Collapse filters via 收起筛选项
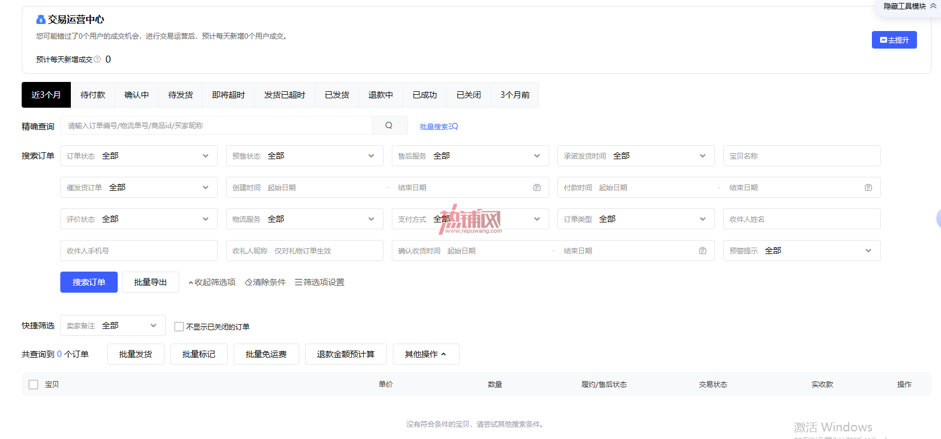This screenshot has height=439, width=941. click(211, 282)
